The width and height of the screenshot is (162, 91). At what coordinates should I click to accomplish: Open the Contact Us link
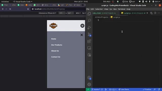coord(56,57)
